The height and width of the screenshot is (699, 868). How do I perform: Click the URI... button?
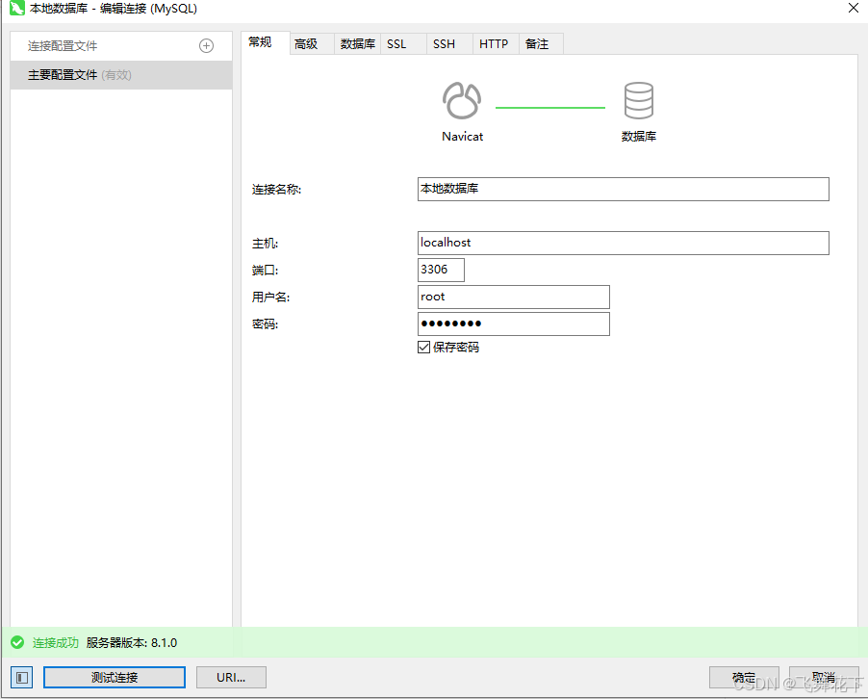point(231,678)
